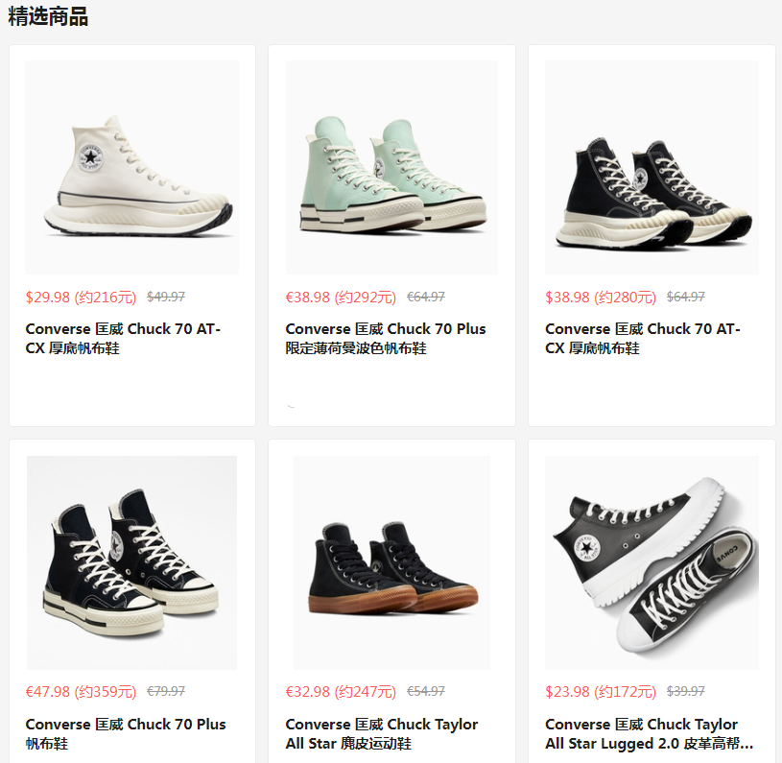Open the Lugged 2.0 leather shoe image
Screen dimensions: 782x763
coord(652,562)
